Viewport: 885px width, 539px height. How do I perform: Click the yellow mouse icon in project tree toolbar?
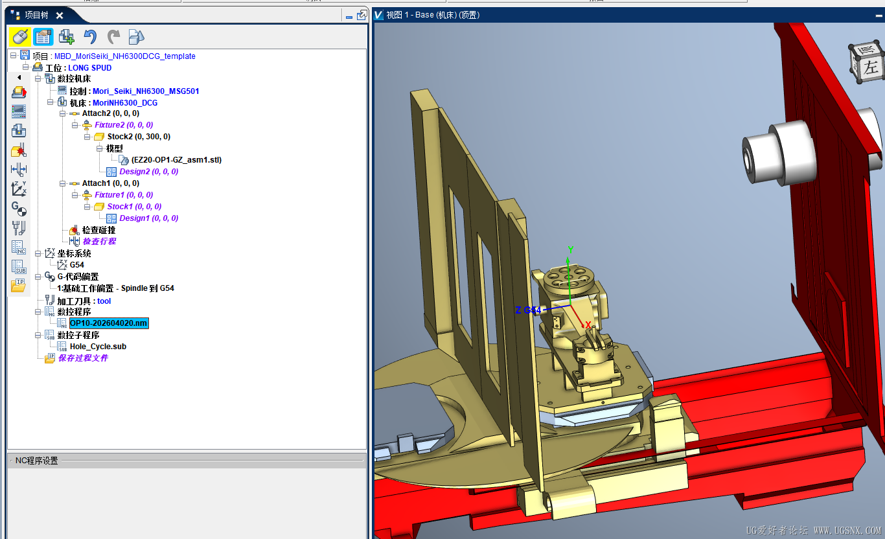pyautogui.click(x=20, y=37)
